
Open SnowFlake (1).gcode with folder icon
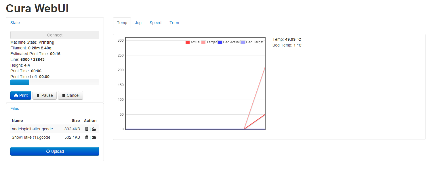94,138
